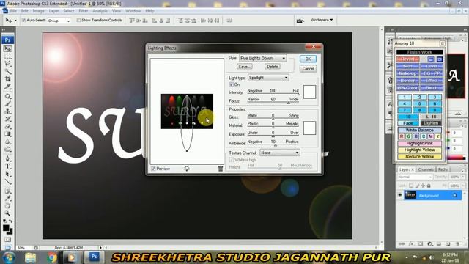Select the Pen tool
Image resolution: width=469 pixels, height=264 pixels.
8,158
